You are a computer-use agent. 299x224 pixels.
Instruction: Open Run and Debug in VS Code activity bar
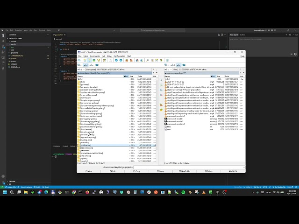click(x=3, y=52)
